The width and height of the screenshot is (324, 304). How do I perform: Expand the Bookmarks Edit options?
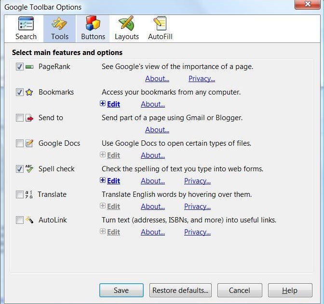(x=110, y=104)
